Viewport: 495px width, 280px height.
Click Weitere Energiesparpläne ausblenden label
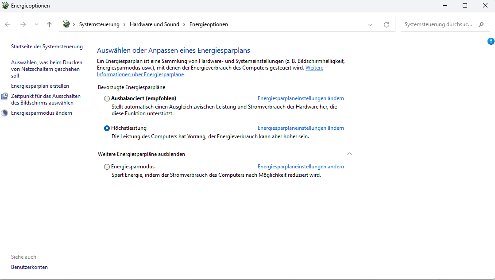[141, 154]
